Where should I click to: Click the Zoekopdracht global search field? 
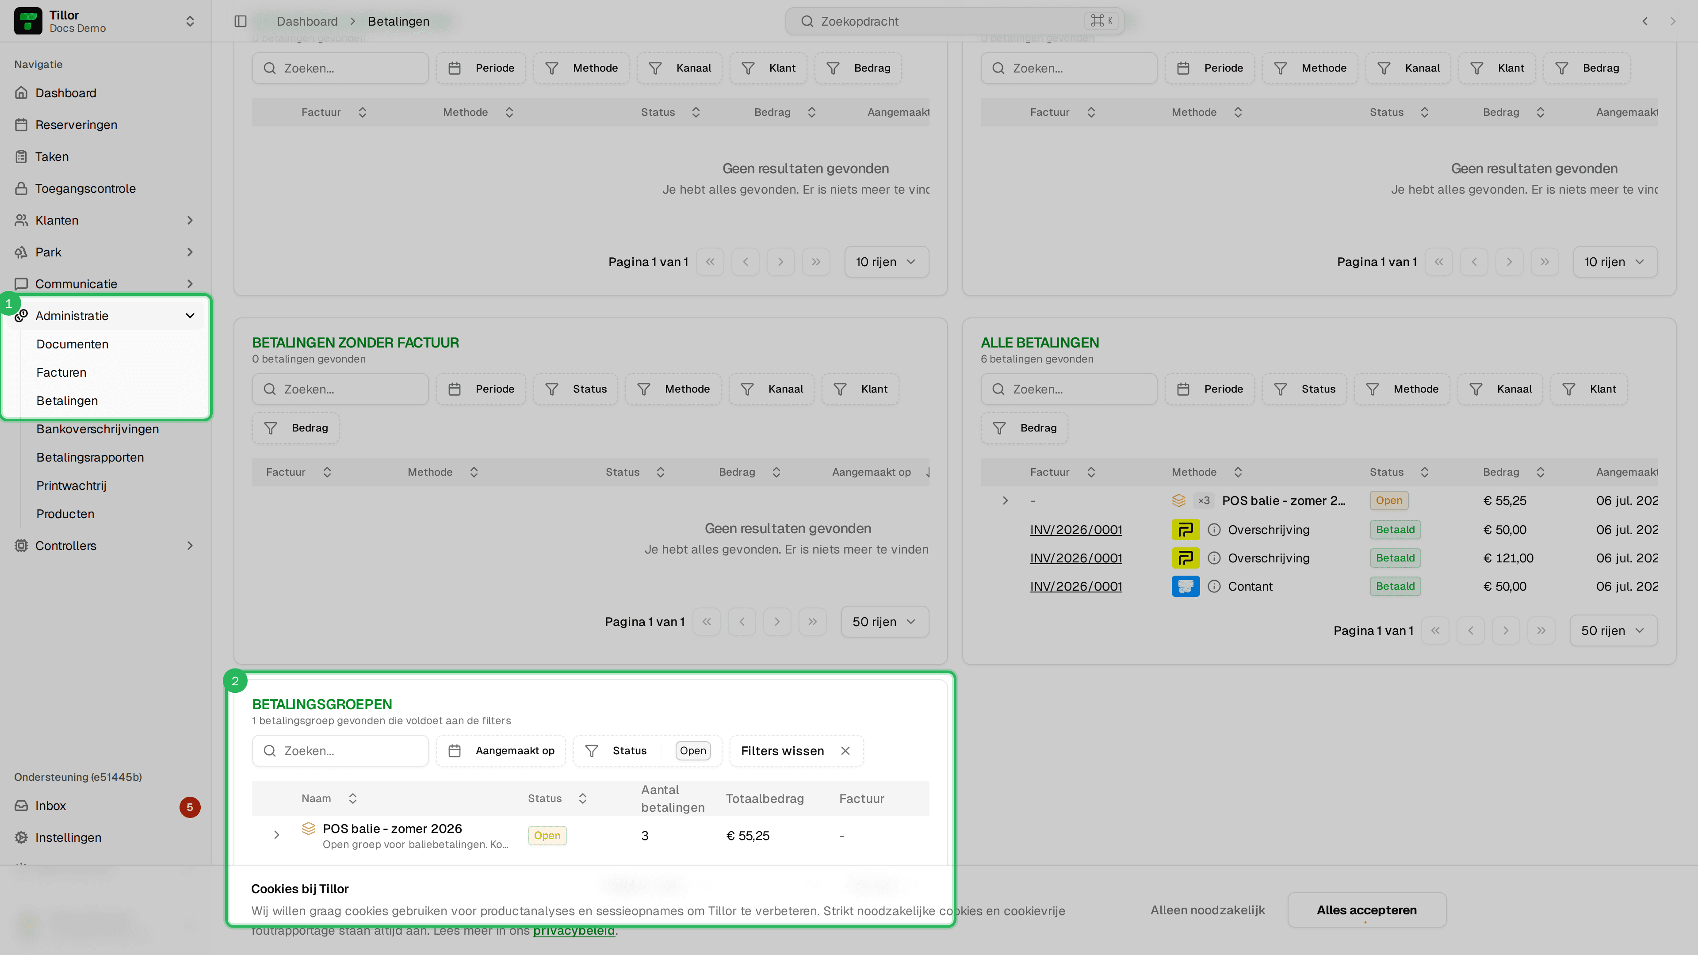pyautogui.click(x=955, y=21)
